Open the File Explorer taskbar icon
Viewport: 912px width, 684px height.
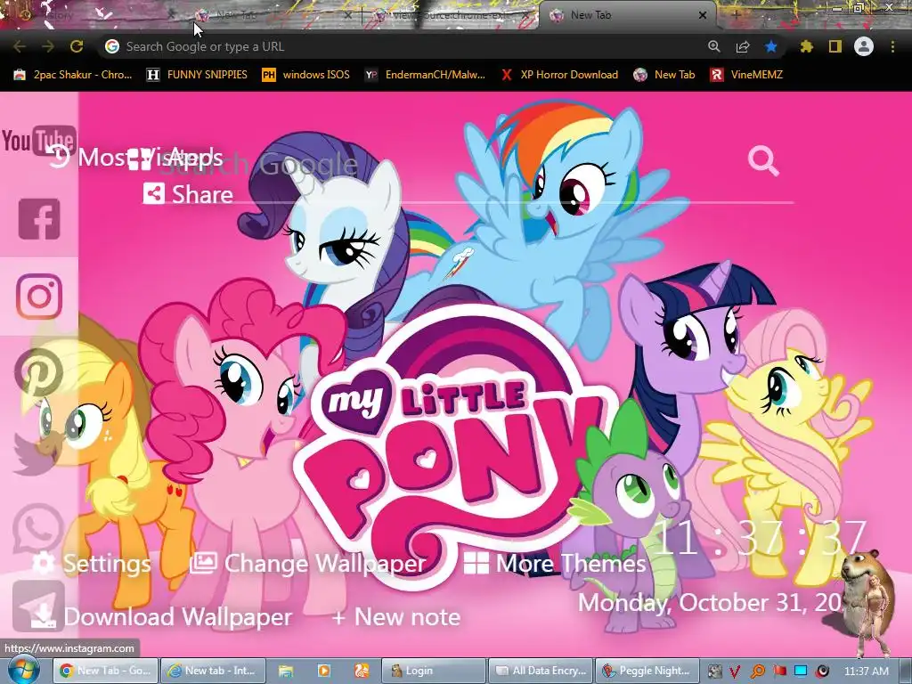coord(286,671)
